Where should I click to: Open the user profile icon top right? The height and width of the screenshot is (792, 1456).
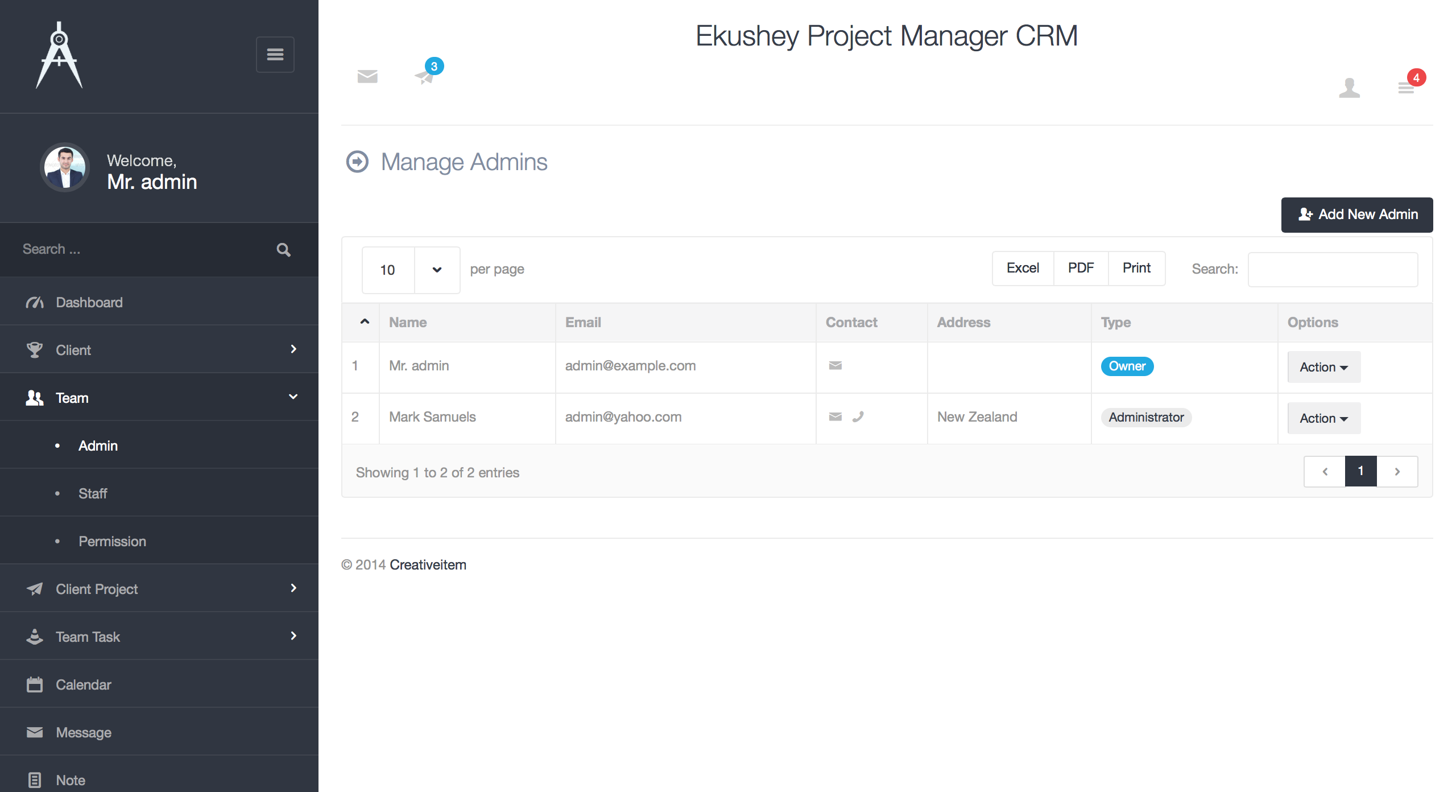pyautogui.click(x=1350, y=88)
